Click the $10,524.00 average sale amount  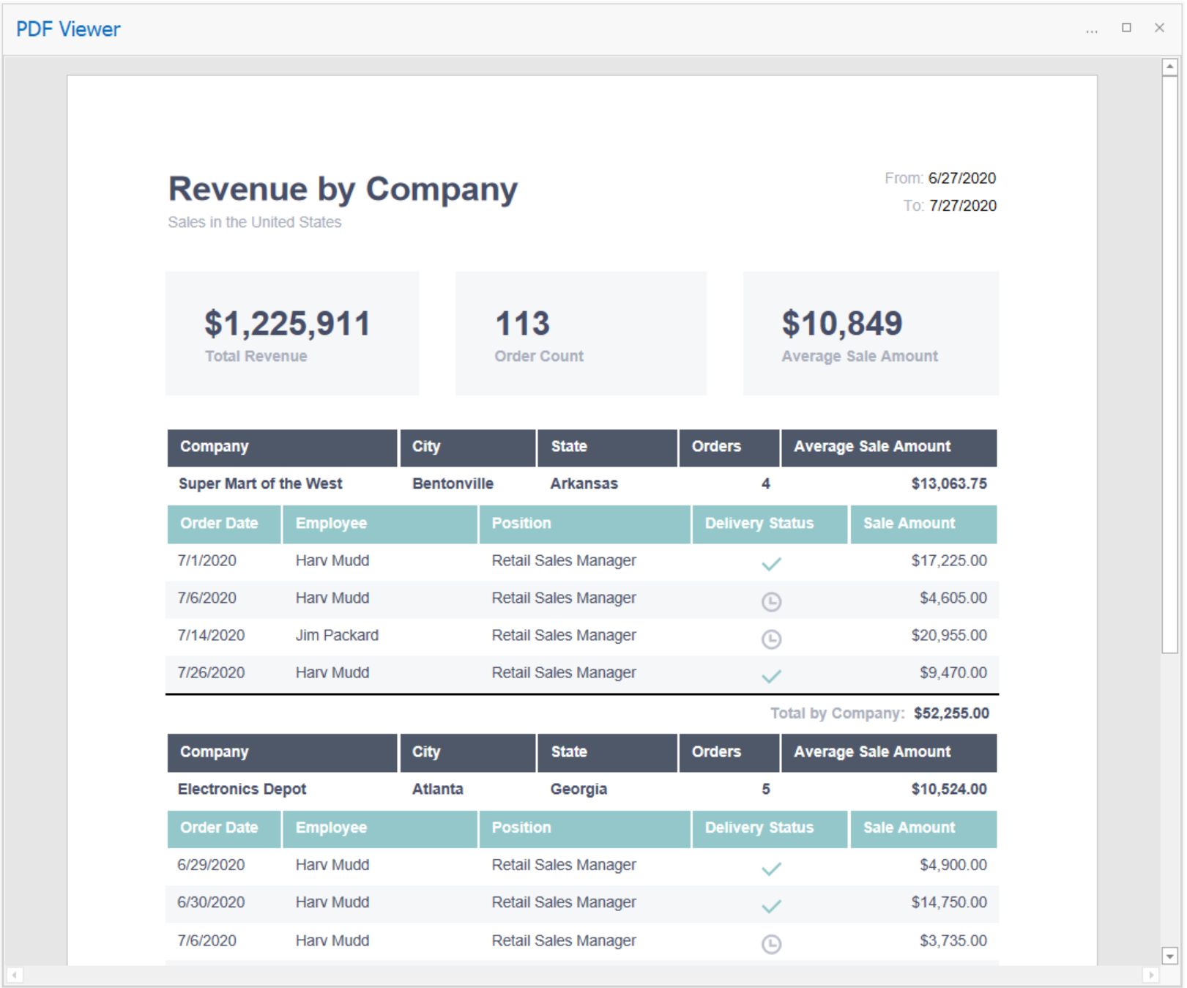(x=949, y=789)
